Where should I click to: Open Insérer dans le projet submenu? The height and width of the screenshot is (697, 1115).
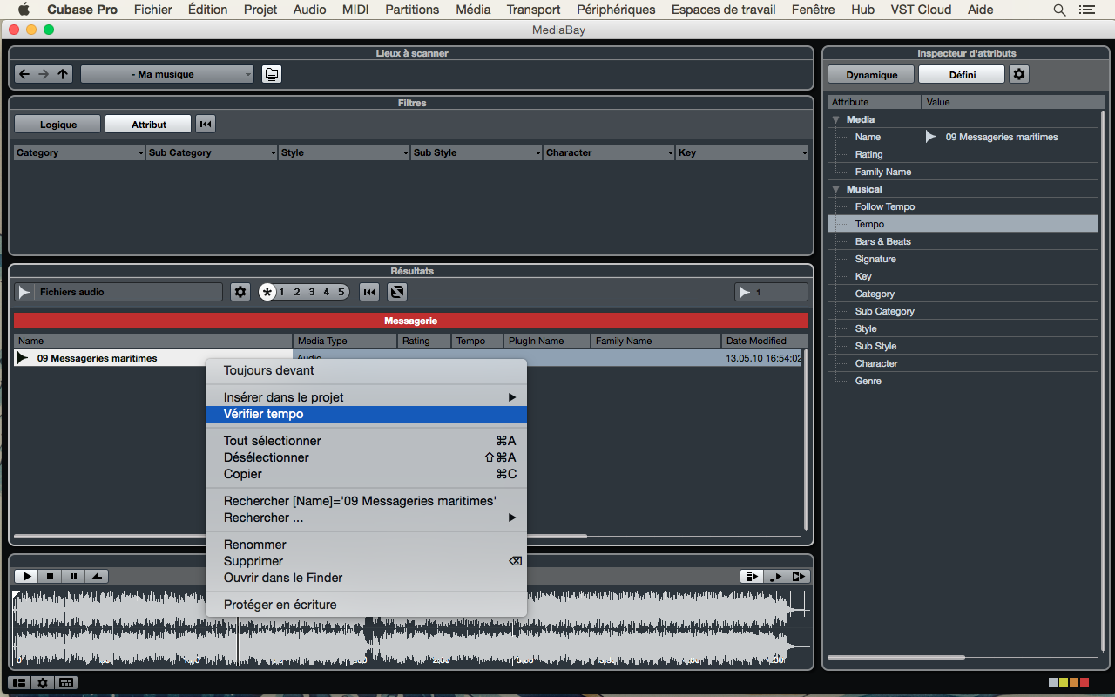click(x=366, y=397)
